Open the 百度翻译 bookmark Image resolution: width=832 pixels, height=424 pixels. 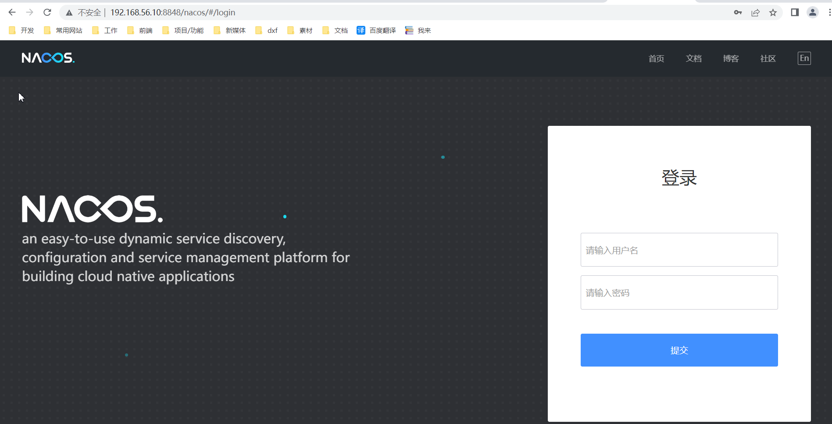[x=376, y=30]
